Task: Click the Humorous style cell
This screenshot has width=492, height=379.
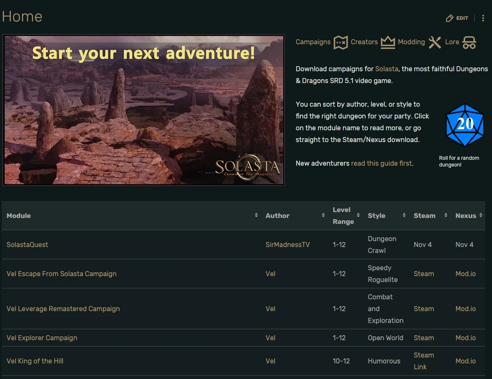Action: 384,361
